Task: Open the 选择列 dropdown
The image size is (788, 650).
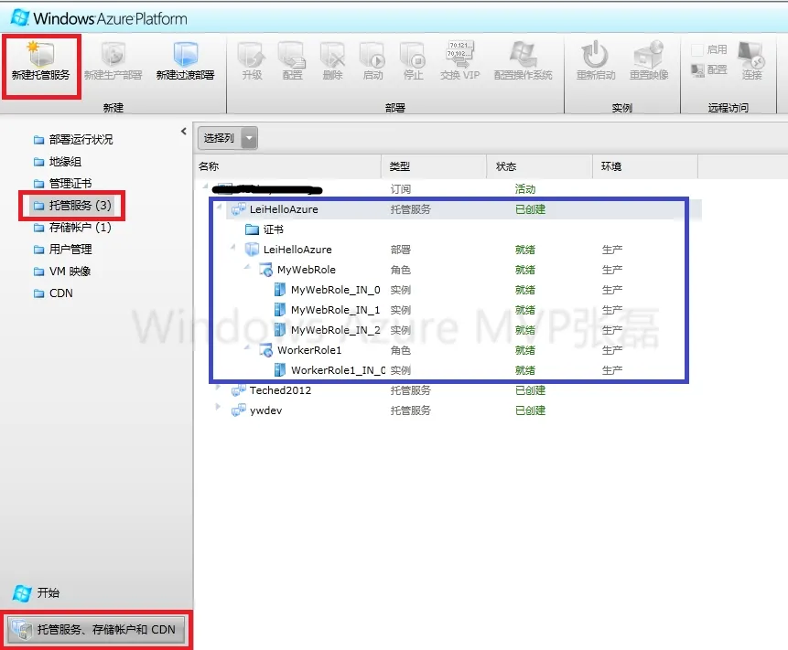Action: click(x=249, y=138)
